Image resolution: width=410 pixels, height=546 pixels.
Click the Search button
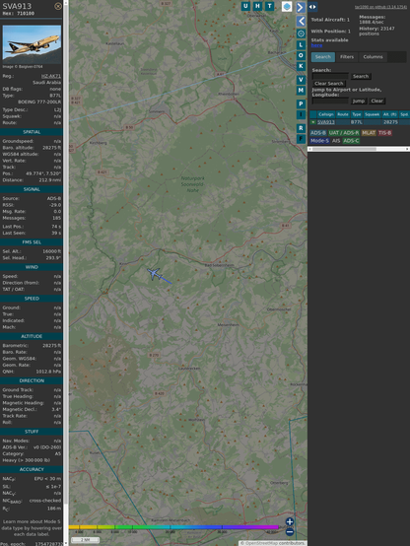[x=361, y=76]
